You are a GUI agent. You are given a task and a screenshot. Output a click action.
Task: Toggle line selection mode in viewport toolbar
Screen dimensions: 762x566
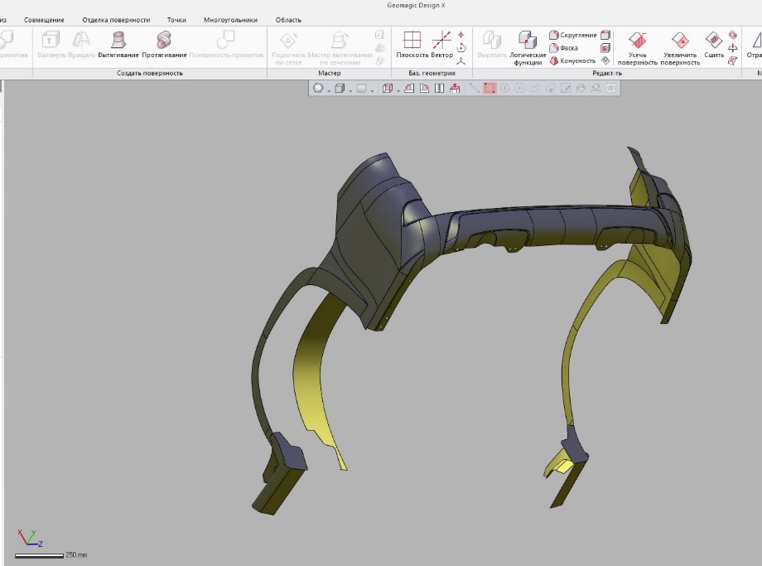[475, 88]
